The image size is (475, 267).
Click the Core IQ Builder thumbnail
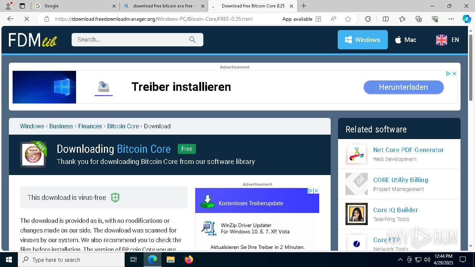pyautogui.click(x=357, y=214)
